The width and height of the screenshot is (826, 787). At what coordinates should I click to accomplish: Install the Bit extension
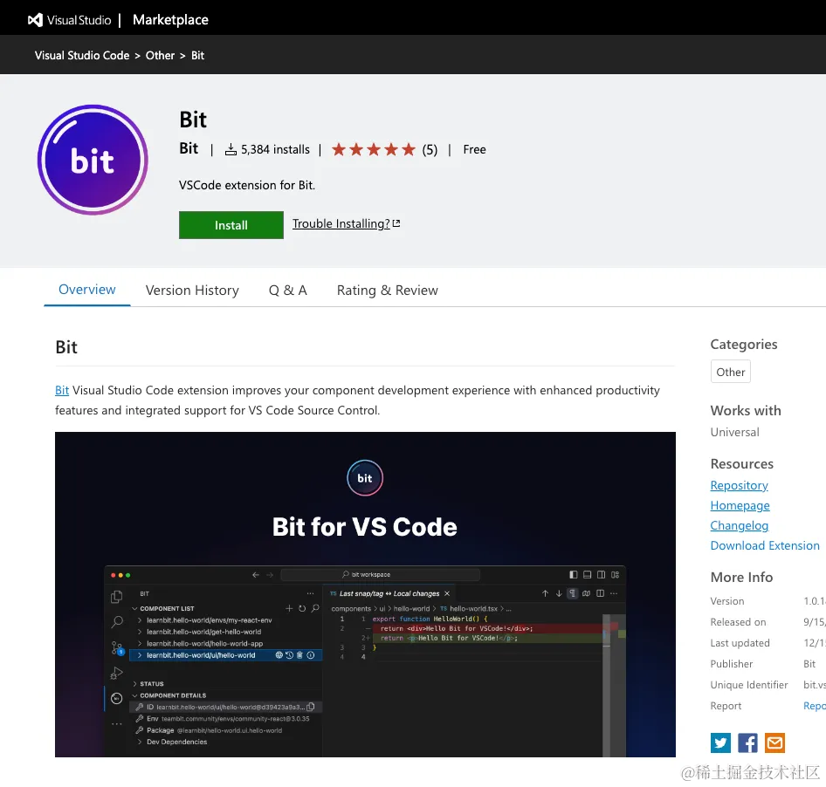pos(231,225)
